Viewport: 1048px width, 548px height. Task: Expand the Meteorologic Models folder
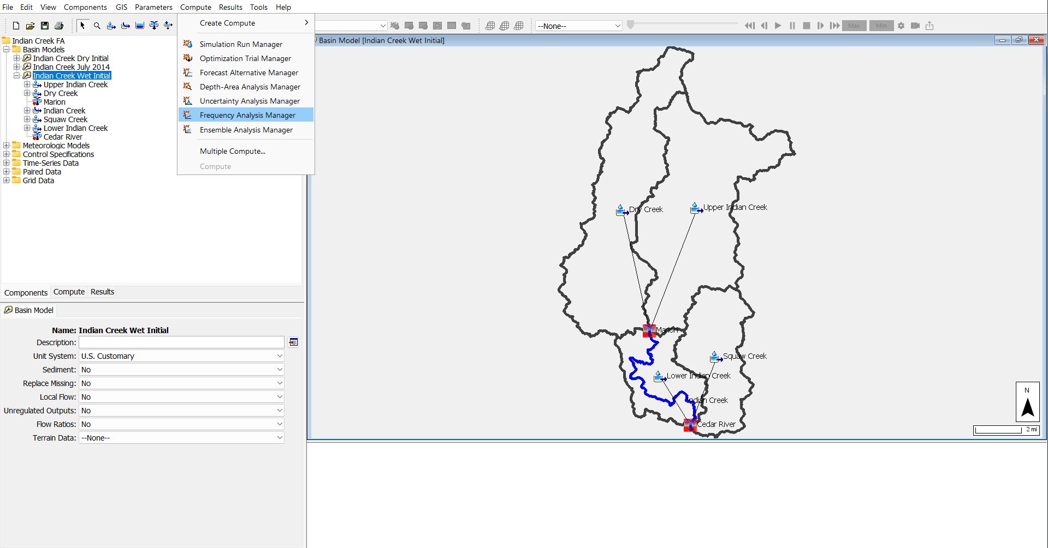point(7,146)
